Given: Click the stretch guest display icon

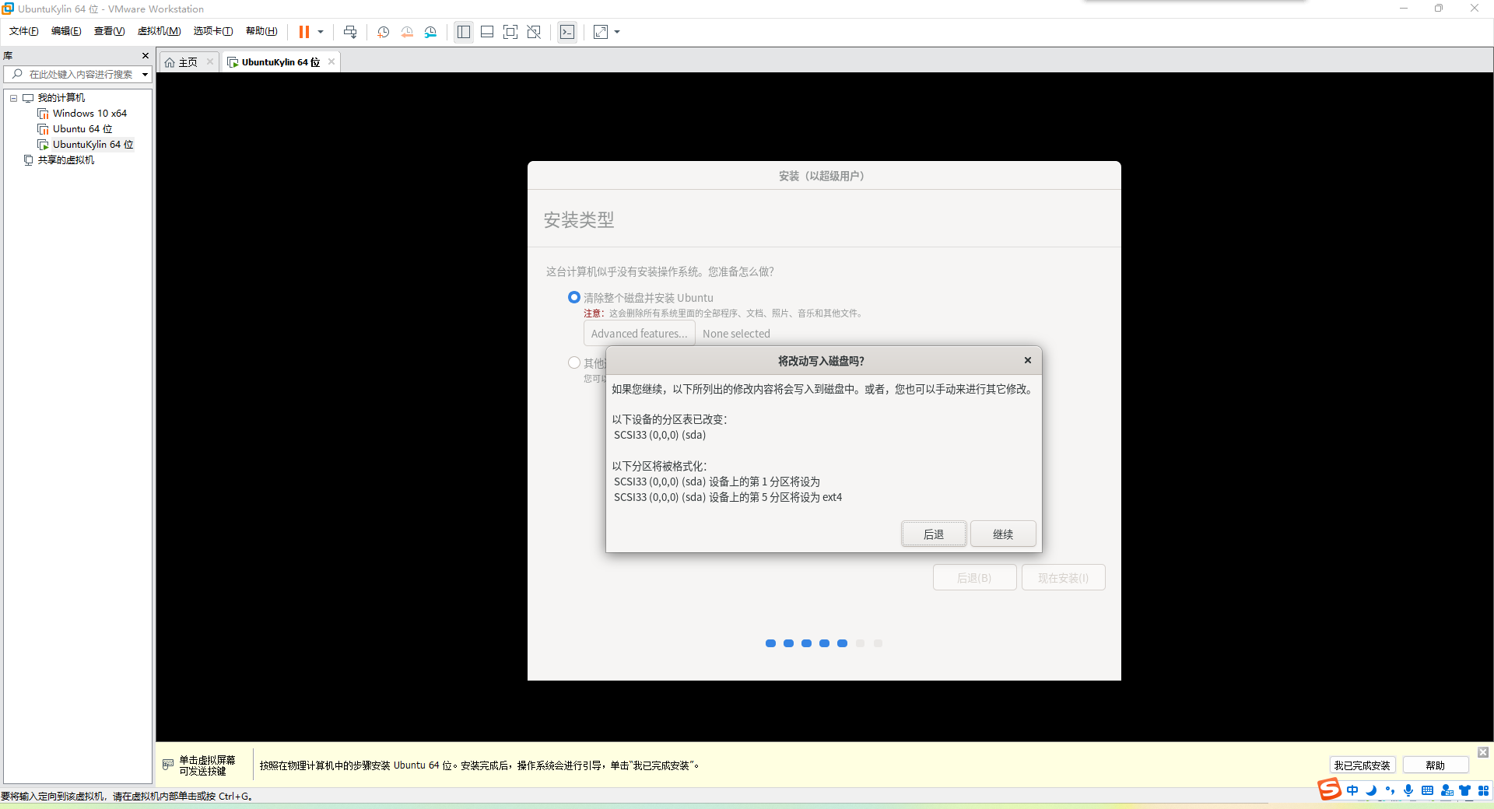Looking at the screenshot, I should [x=601, y=32].
